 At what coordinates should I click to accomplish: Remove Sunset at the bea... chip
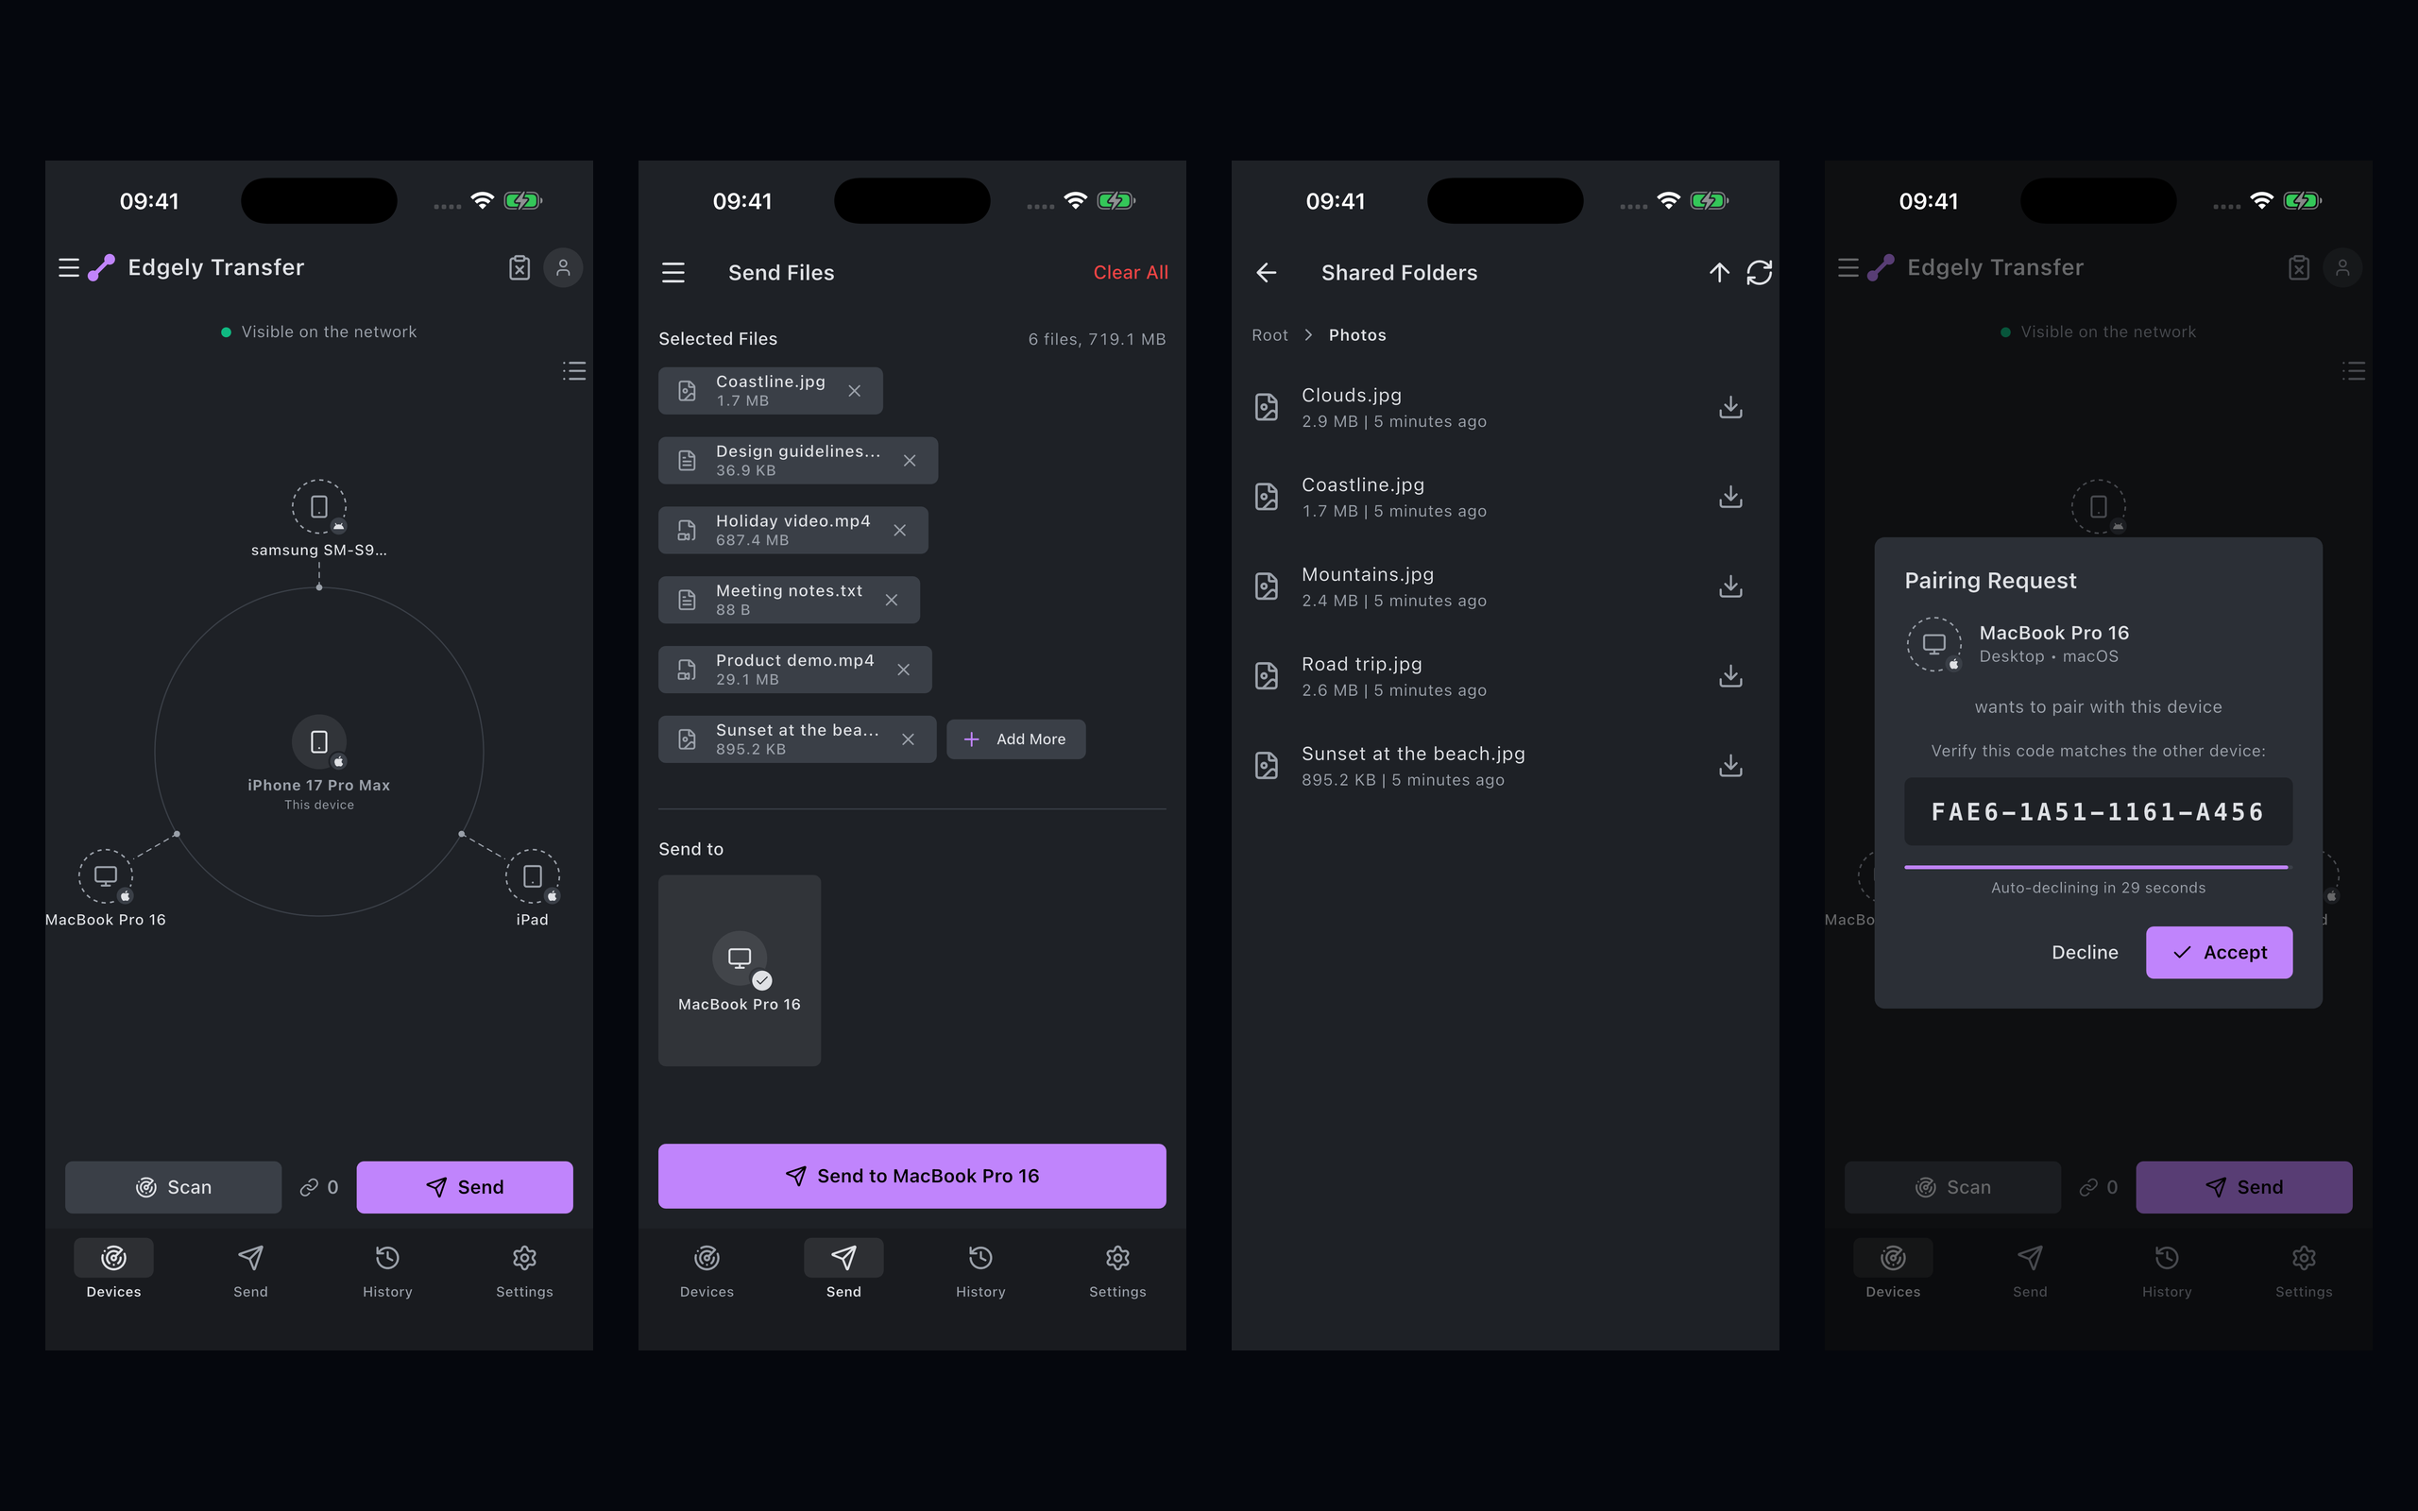point(909,739)
